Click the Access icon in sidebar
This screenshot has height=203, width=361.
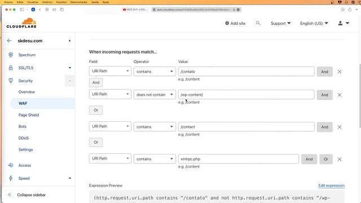coord(11,165)
